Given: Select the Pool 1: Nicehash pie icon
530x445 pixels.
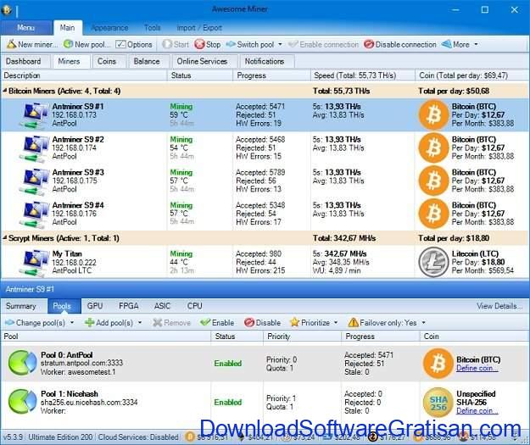Looking at the screenshot, I should point(22,402).
